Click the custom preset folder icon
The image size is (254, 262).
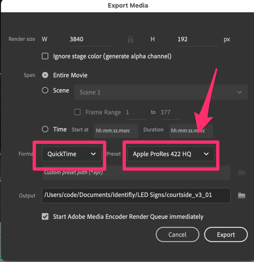(x=241, y=173)
